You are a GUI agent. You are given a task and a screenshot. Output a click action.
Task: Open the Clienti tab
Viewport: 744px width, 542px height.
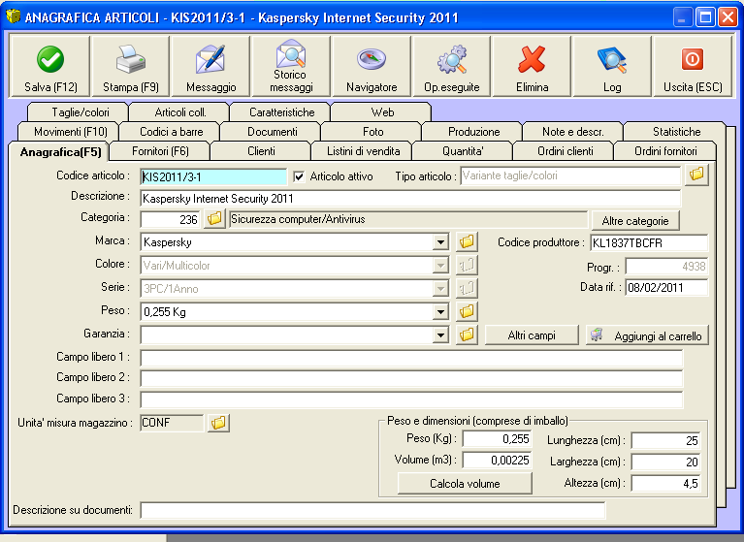tap(261, 151)
